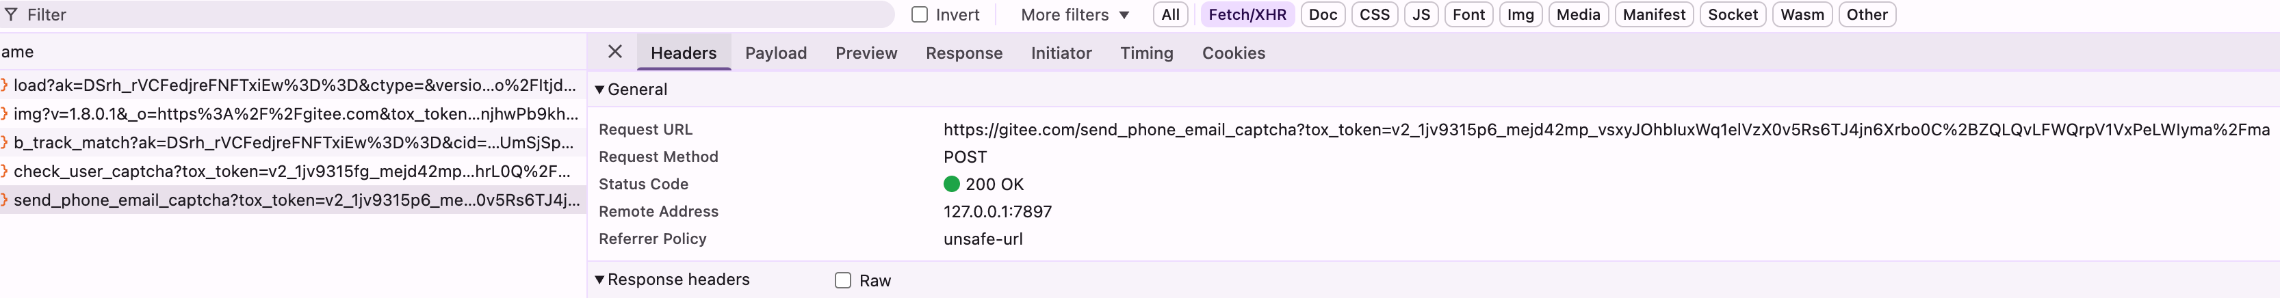The width and height of the screenshot is (2280, 298).
Task: Filter requests by Img type
Action: 1520,15
